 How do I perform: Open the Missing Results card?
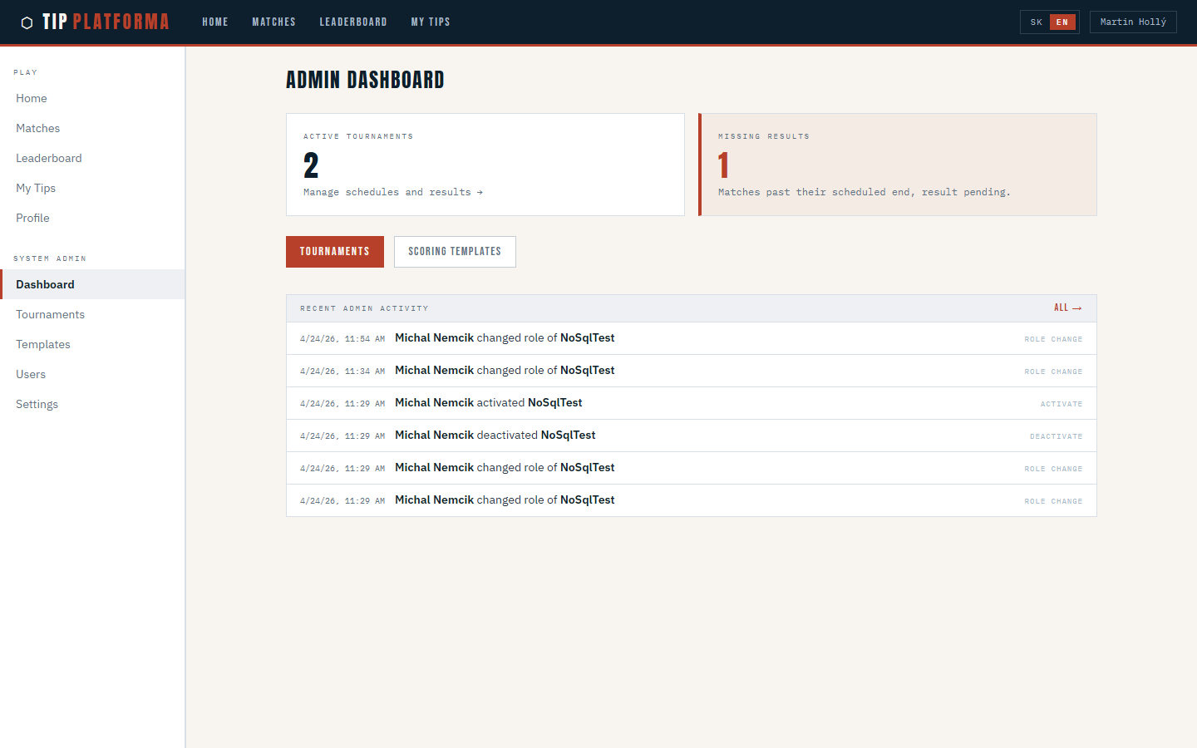click(x=898, y=165)
